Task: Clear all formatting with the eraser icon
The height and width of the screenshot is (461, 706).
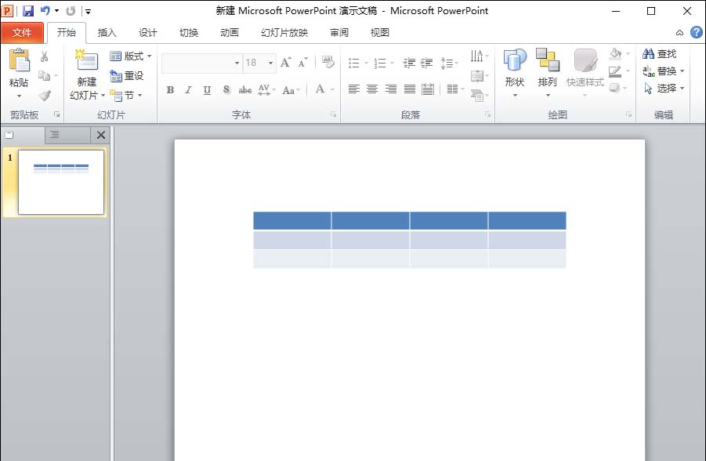Action: [x=328, y=62]
